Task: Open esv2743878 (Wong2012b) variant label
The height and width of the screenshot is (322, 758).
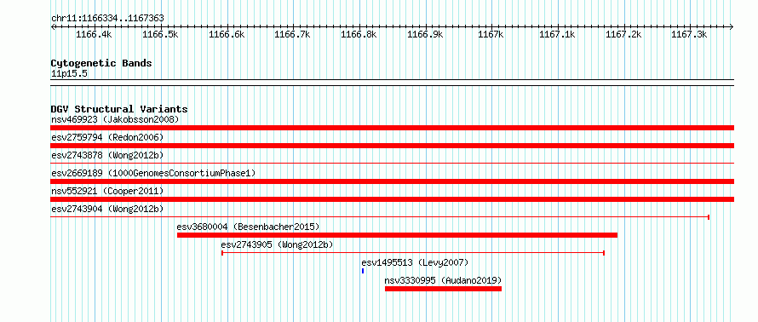Action: coord(107,155)
